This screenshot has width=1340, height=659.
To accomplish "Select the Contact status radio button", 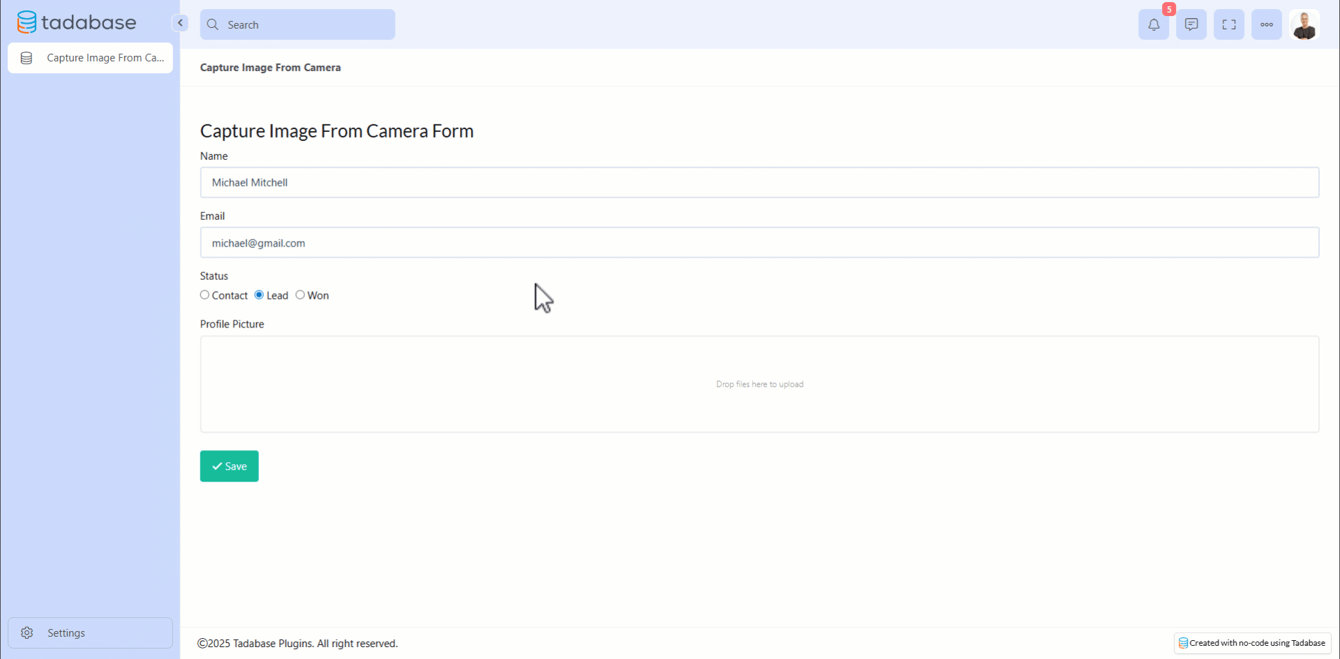I will click(204, 295).
